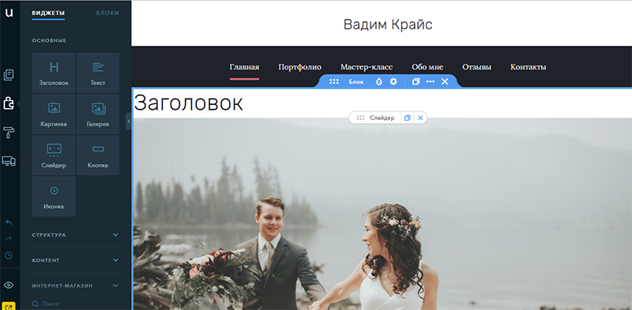
Task: Click the Заголовок heading text
Action: pos(188,103)
